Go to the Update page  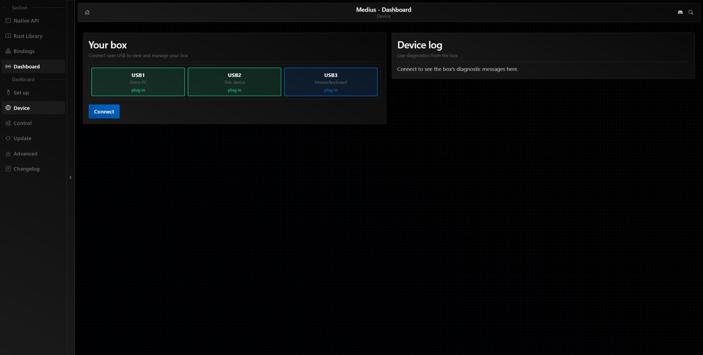[33, 138]
